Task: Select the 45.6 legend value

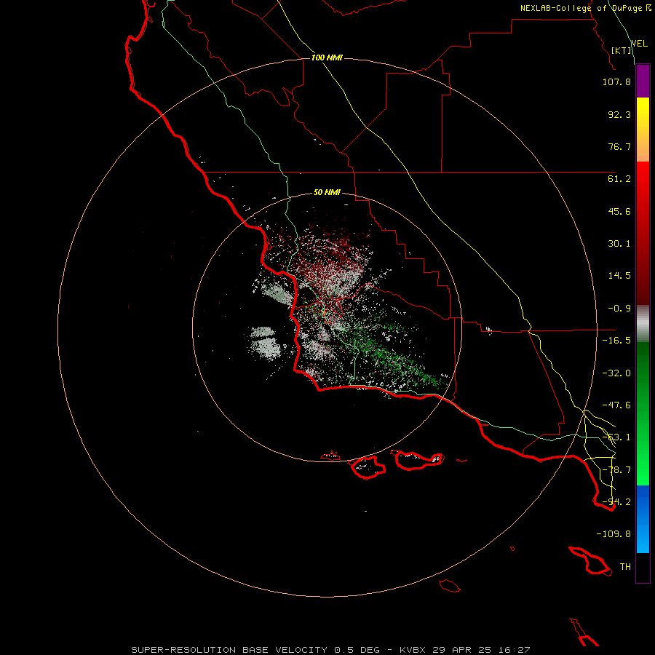Action: (619, 211)
